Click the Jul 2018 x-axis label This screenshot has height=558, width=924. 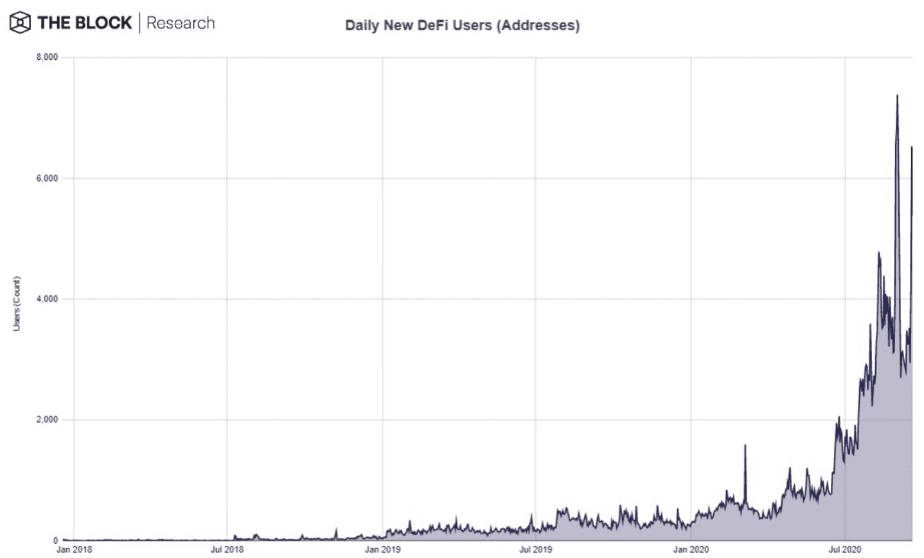point(227,550)
